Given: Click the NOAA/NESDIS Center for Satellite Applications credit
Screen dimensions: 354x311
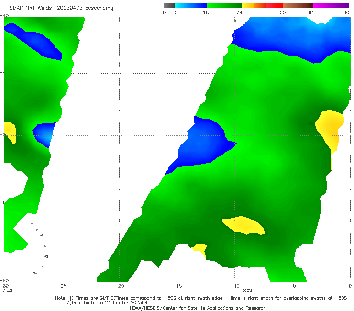Looking at the screenshot, I should click(198, 308).
